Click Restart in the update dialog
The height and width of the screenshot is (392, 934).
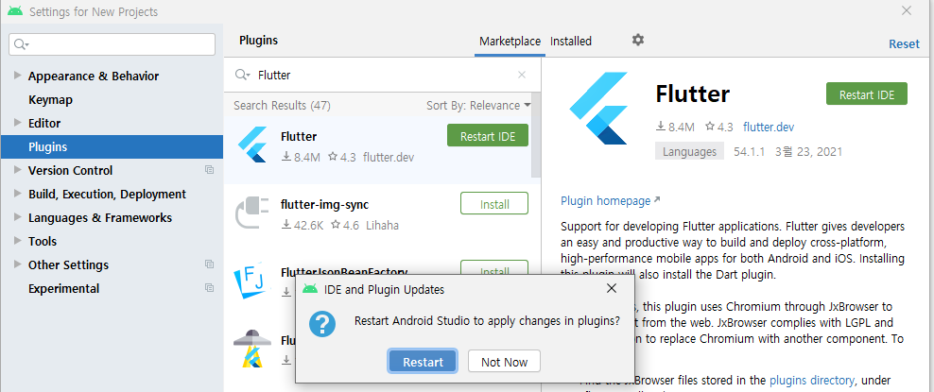click(x=423, y=362)
